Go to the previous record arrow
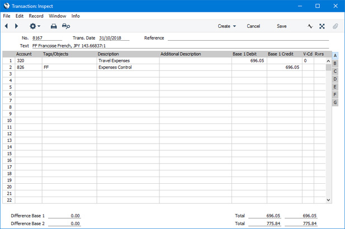345x229 pixels. pos(7,26)
